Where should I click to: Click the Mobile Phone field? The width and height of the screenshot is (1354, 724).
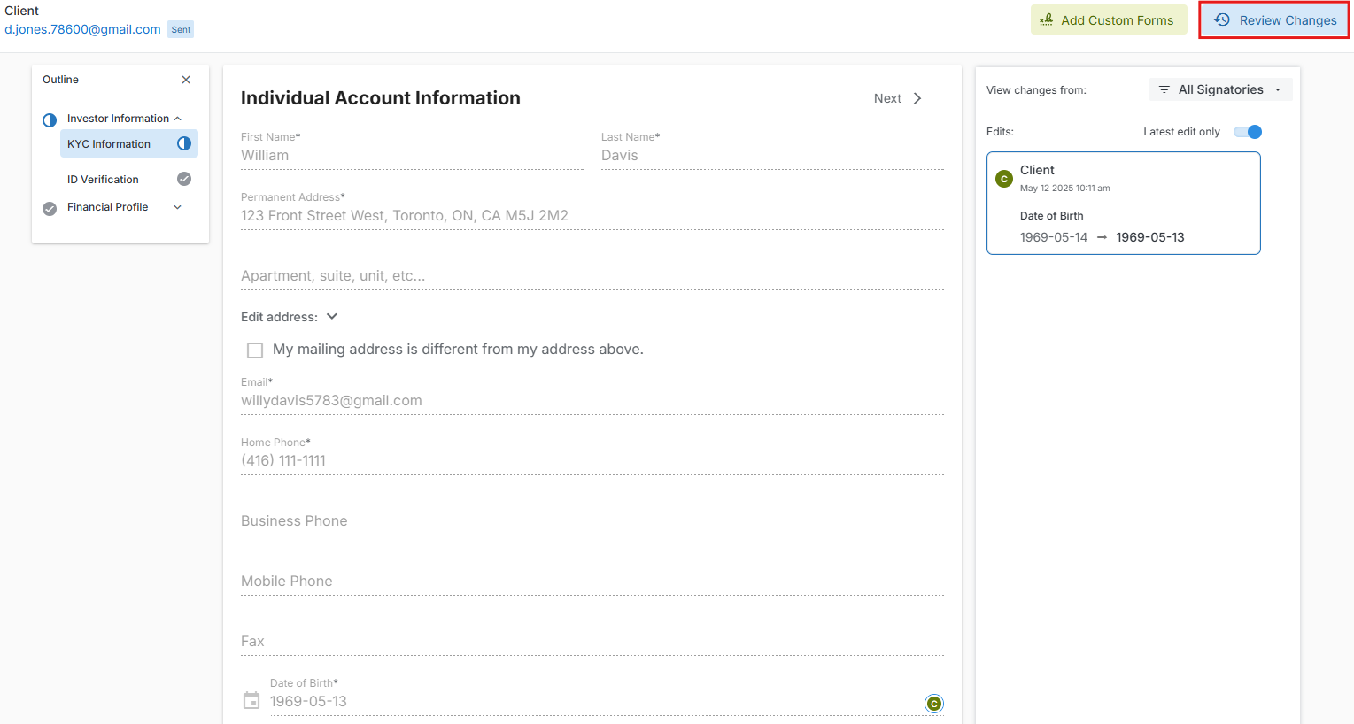(x=592, y=582)
